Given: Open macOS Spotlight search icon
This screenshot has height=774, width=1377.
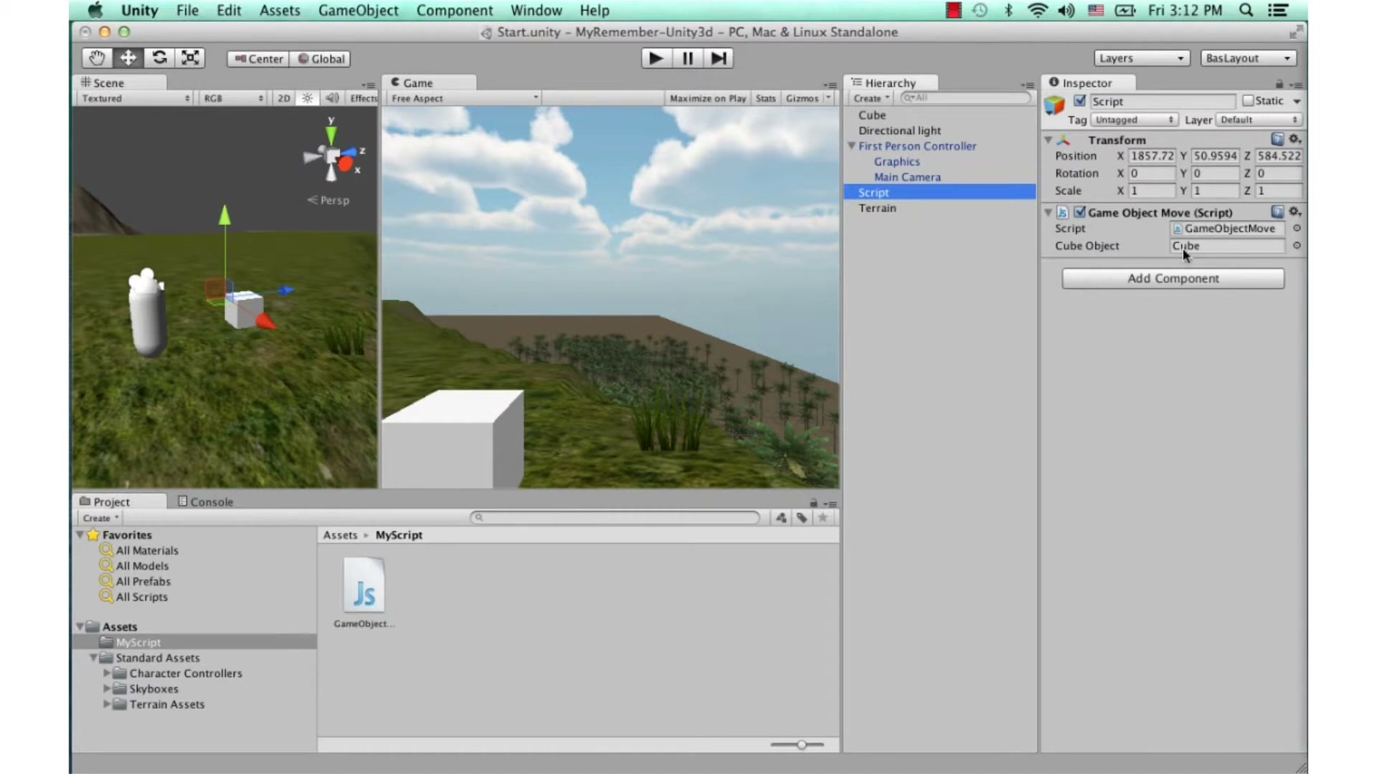Looking at the screenshot, I should click(1246, 10).
